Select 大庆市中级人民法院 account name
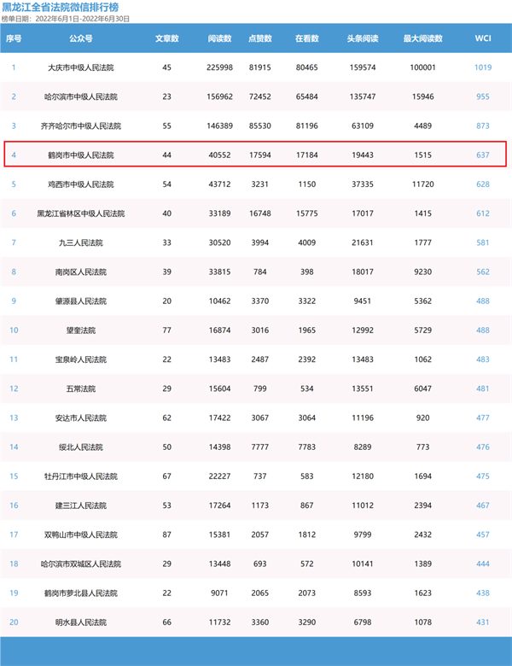The height and width of the screenshot is (666, 512). (x=81, y=67)
